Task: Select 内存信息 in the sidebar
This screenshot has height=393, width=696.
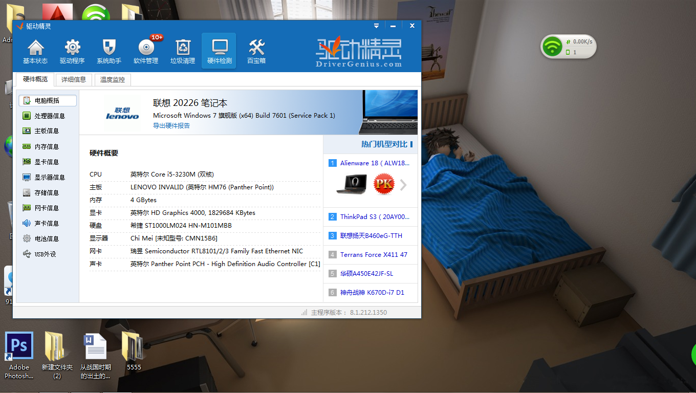Action: (48, 147)
